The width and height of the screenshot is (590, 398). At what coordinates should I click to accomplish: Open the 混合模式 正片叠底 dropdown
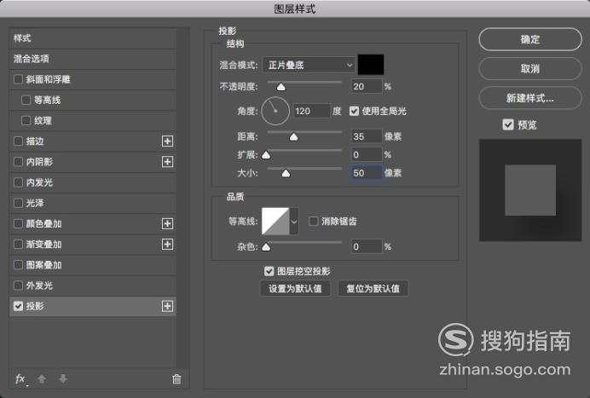309,65
